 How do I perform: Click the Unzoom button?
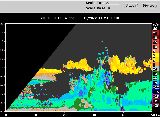tap(131, 6)
